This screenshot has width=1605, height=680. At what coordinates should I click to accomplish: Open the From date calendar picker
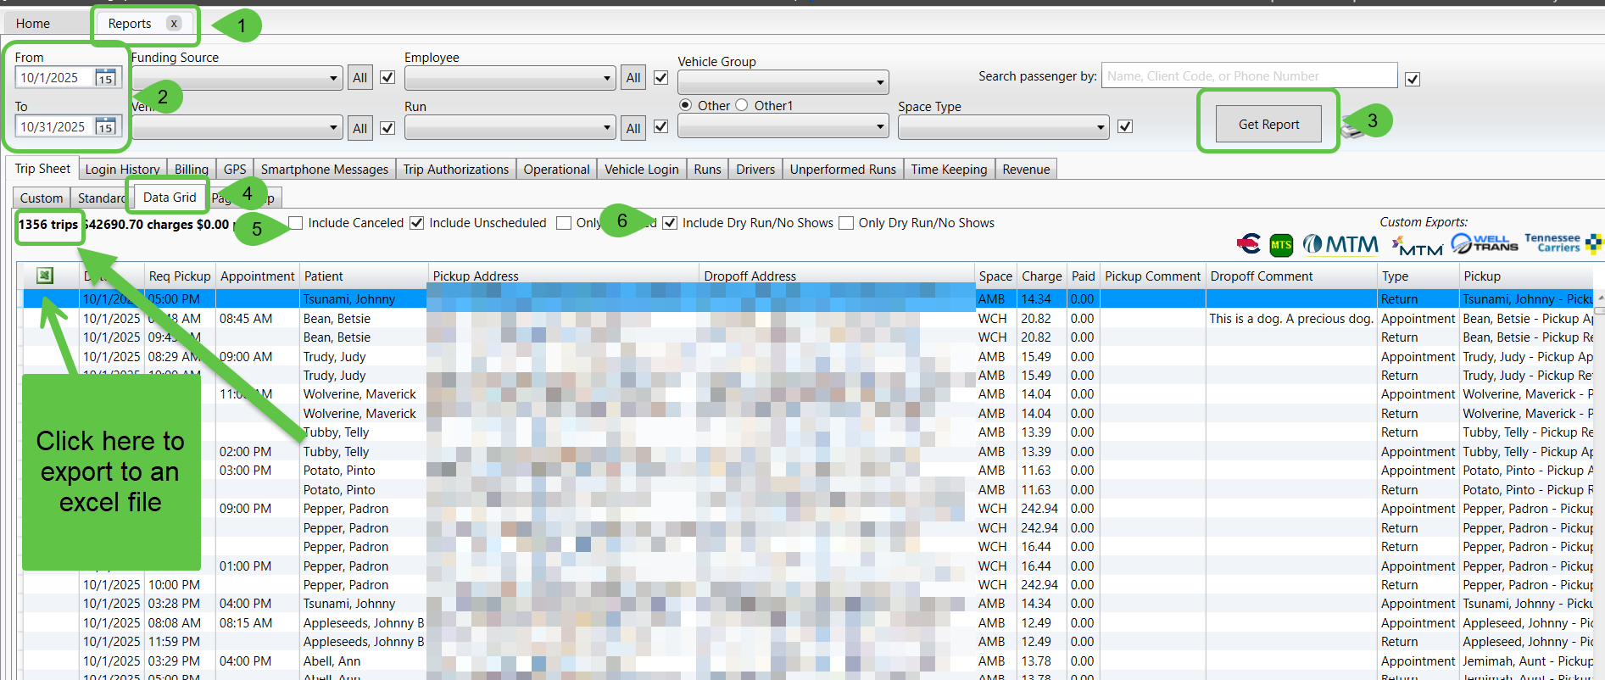(105, 78)
